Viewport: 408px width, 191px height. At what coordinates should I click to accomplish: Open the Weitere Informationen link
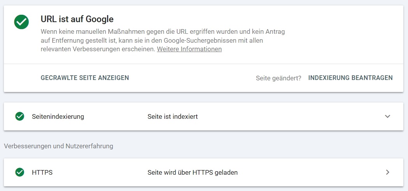point(189,49)
